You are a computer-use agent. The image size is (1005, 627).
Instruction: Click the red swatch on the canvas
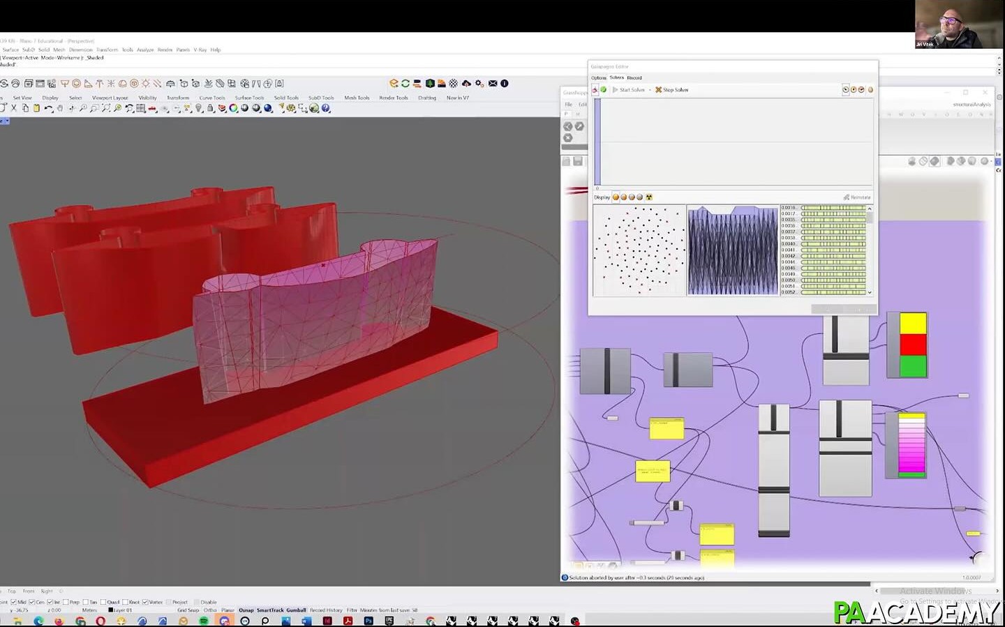913,345
